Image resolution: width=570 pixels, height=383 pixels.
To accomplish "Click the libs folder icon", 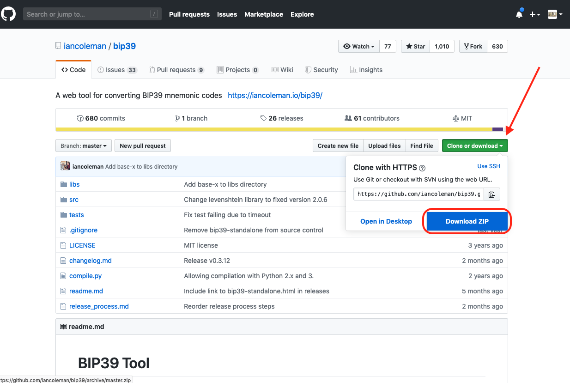I will [x=64, y=184].
